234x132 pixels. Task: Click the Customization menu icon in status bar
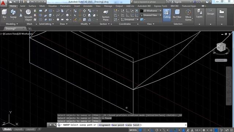click(231, 130)
